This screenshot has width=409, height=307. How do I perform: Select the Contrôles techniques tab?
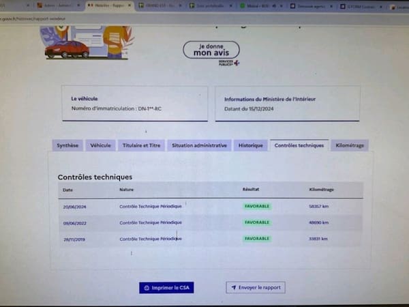pos(299,145)
